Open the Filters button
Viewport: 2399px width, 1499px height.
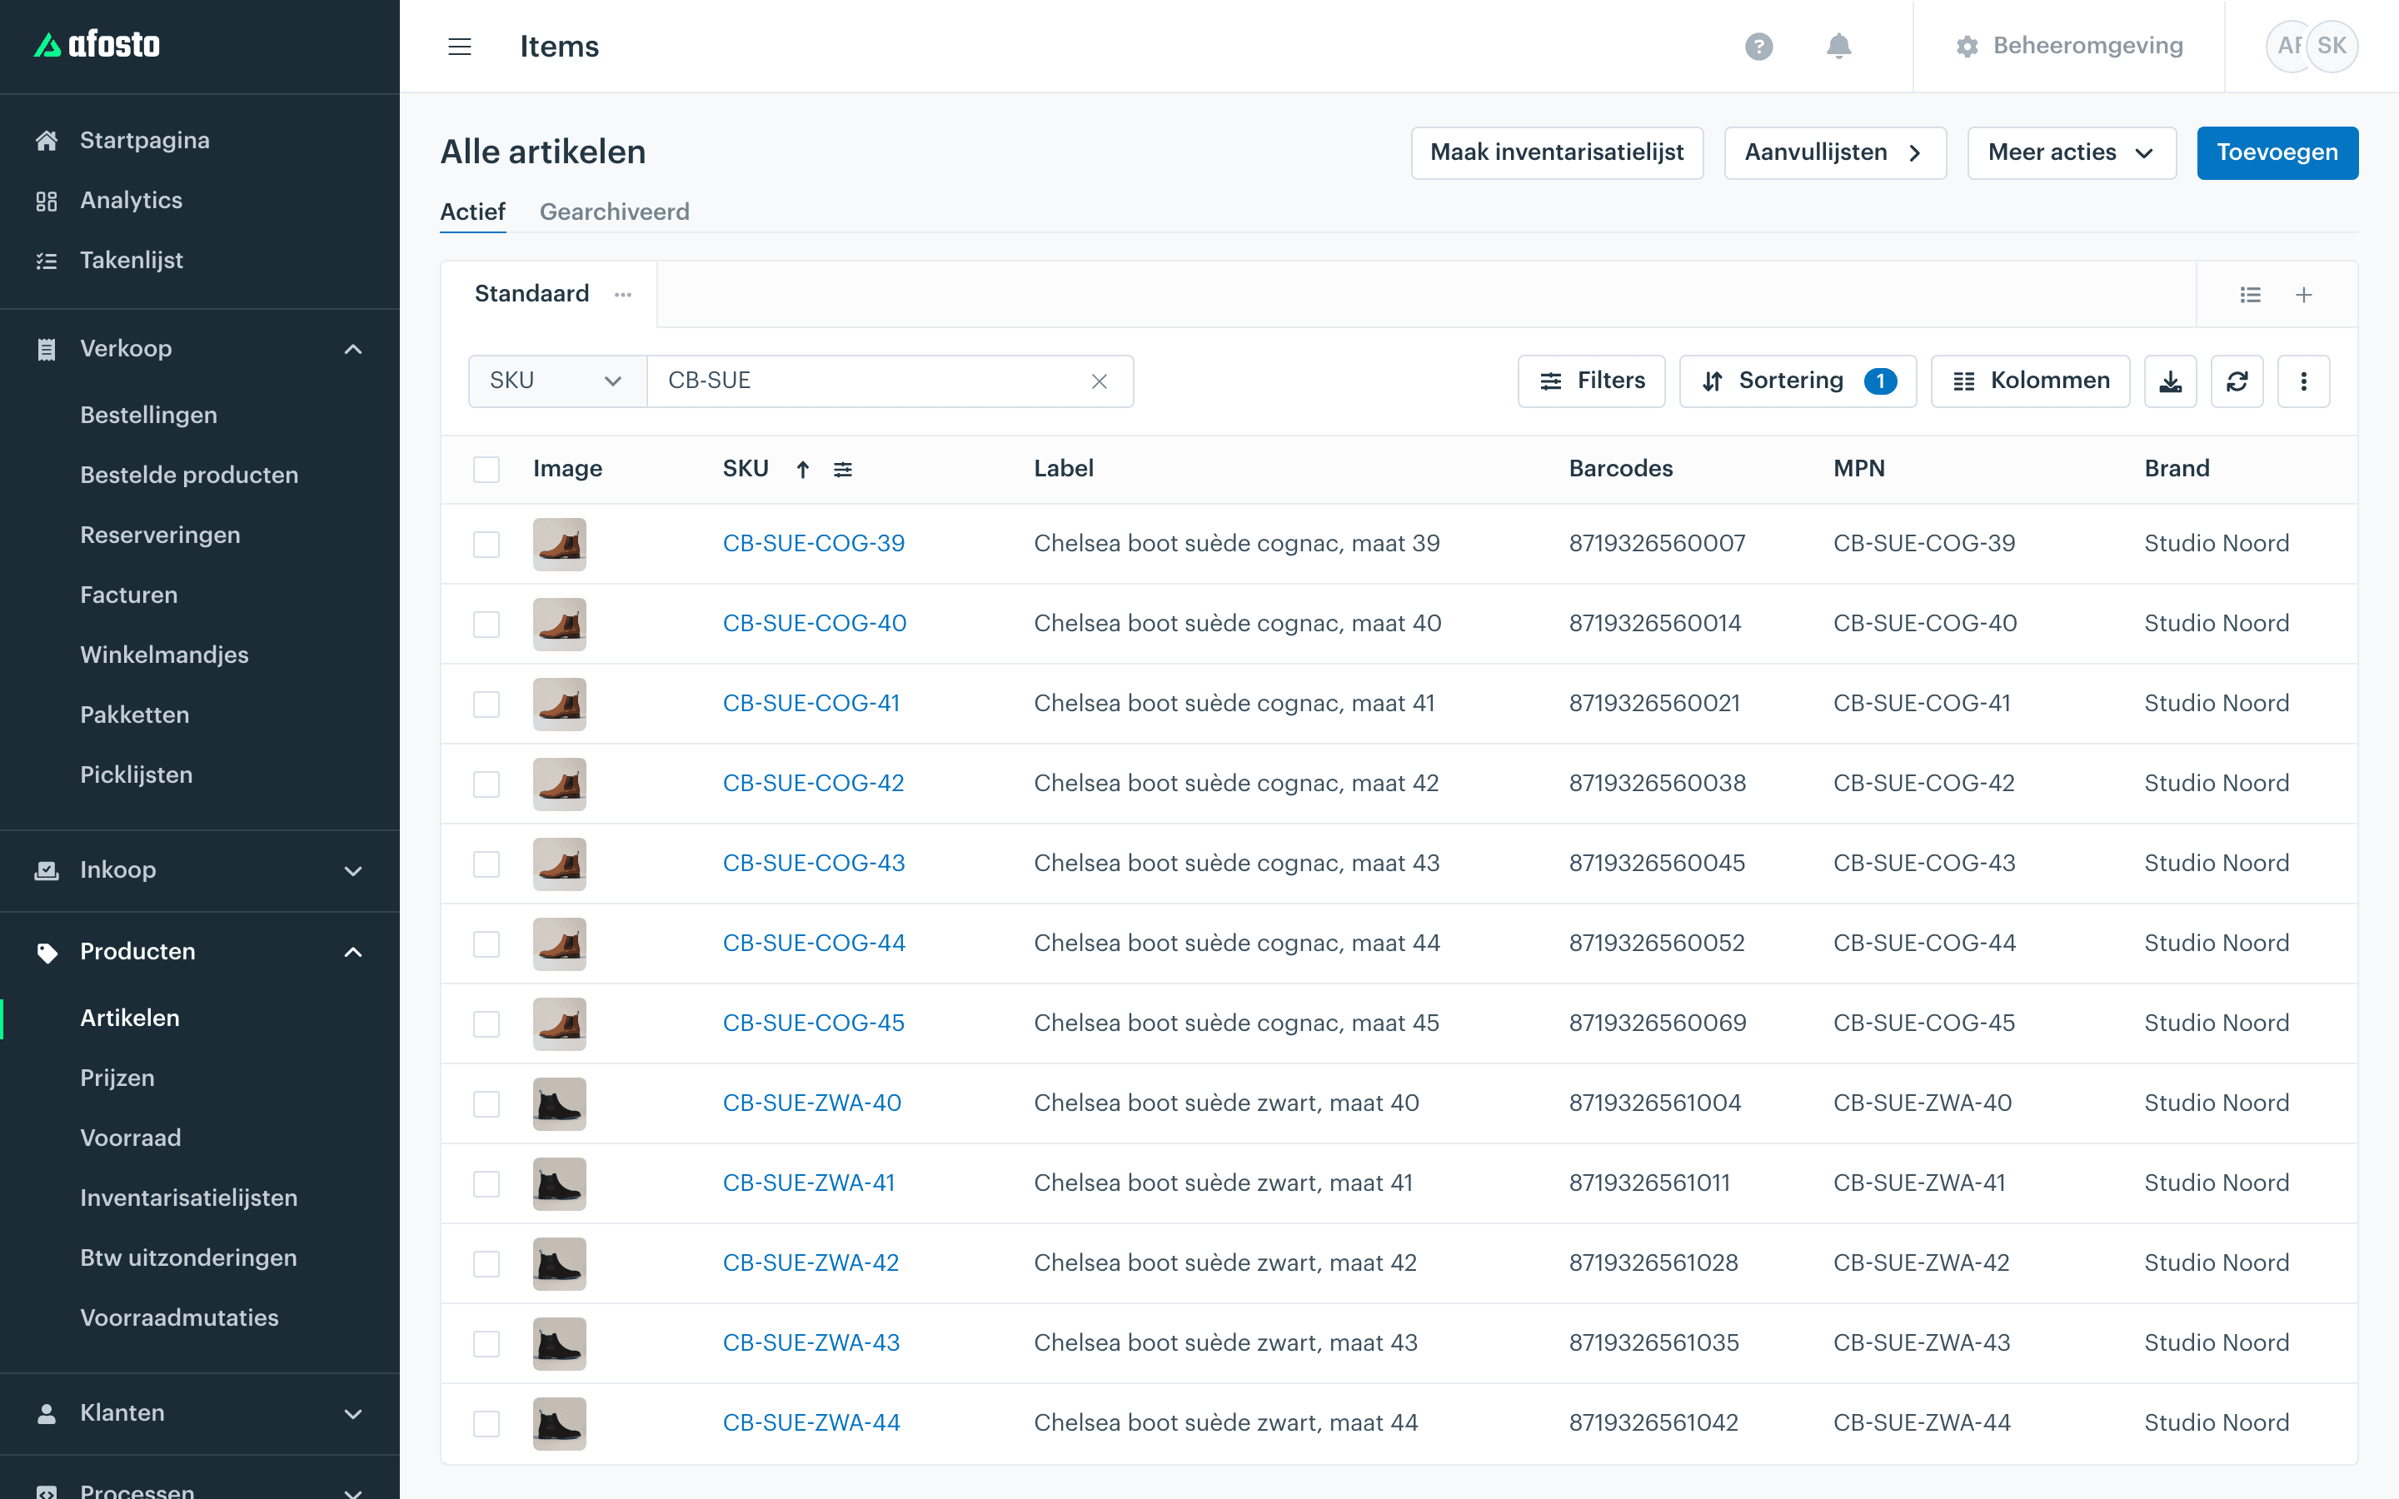1591,381
